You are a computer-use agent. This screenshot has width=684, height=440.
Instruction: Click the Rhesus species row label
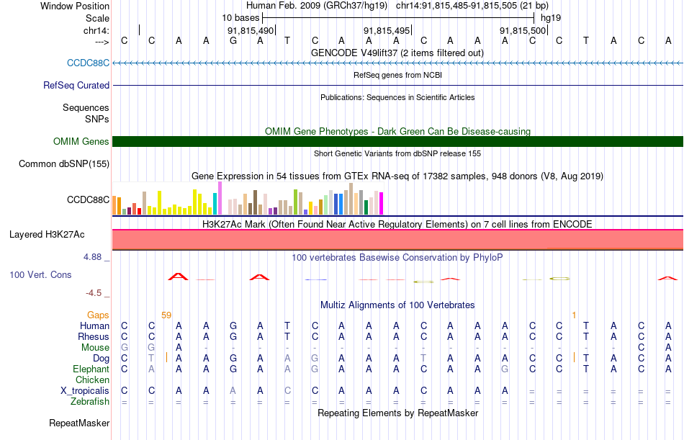[94, 336]
